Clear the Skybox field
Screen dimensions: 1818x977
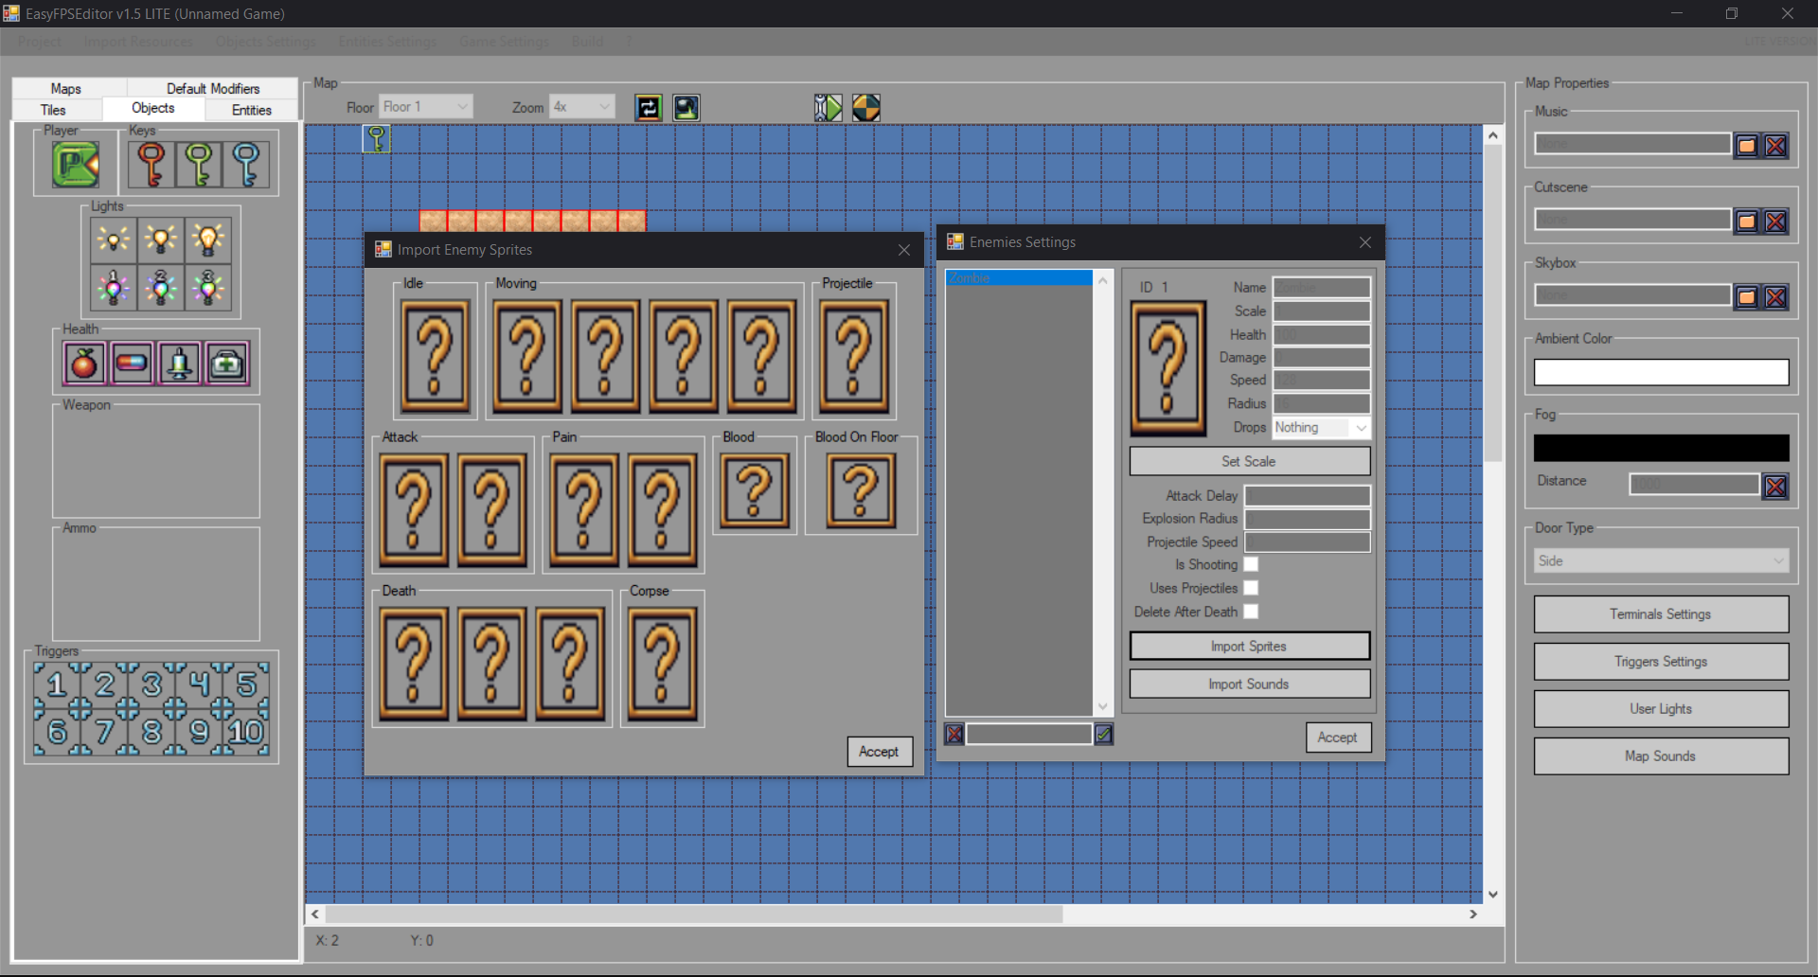point(1776,297)
